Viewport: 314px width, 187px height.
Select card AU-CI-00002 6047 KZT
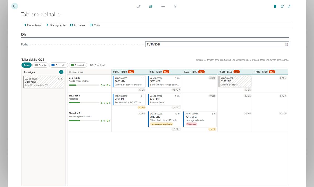tap(165, 99)
